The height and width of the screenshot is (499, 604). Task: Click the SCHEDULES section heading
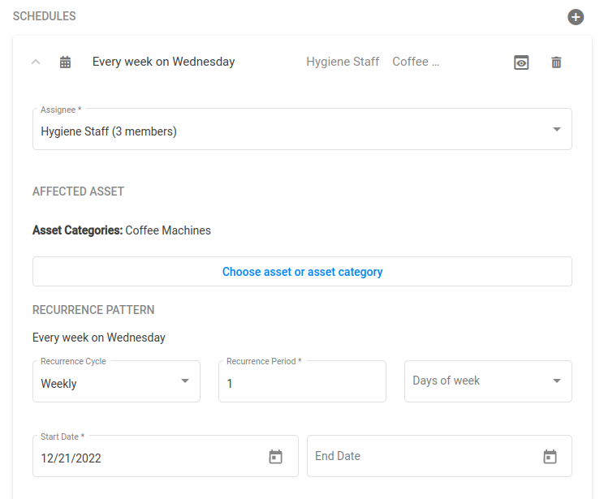pyautogui.click(x=45, y=16)
